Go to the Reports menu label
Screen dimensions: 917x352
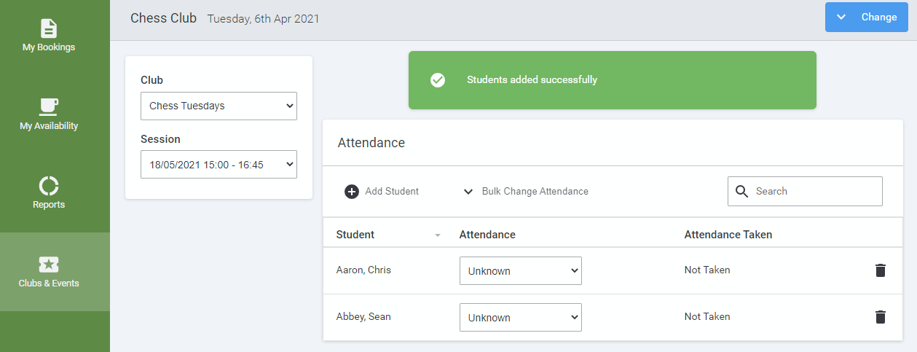49,205
